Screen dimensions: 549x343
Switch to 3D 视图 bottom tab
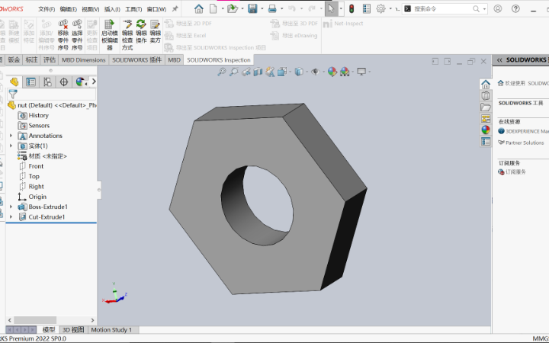coord(73,330)
